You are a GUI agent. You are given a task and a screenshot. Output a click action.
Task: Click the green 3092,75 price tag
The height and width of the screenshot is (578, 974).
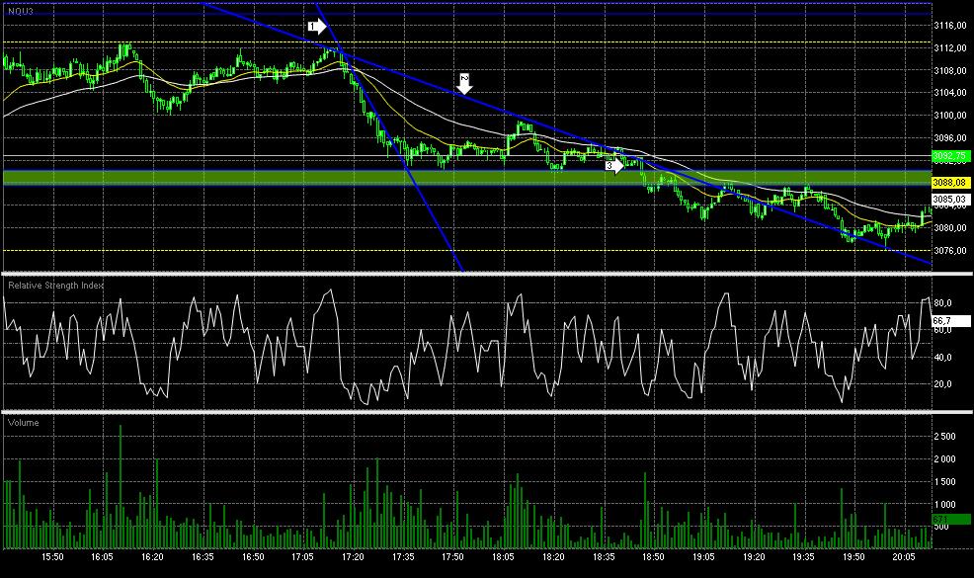pyautogui.click(x=950, y=156)
